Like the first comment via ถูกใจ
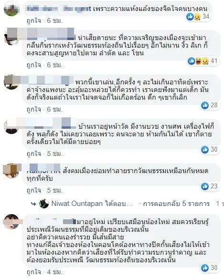This screenshot has width=224, height=278. 34,21
